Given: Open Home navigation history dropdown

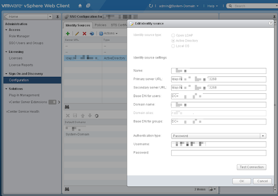Looking at the screenshot, I should pos(50,16).
